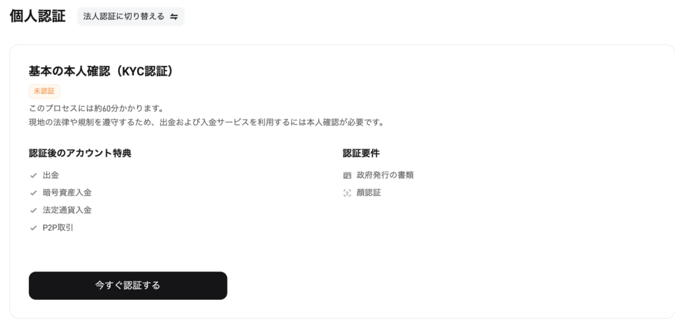Select the 法定通貨入金 benefit label
675x319 pixels.
tap(67, 210)
